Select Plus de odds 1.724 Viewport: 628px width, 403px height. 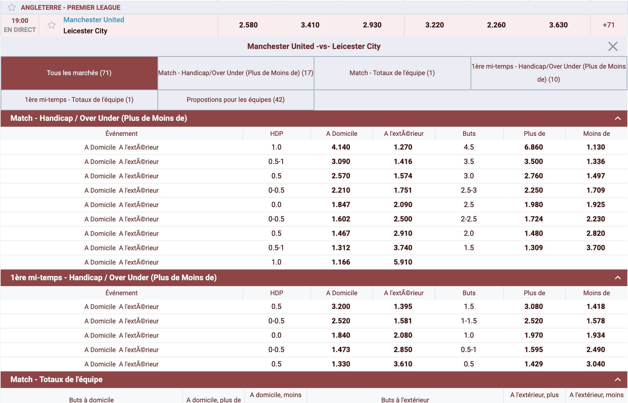click(534, 219)
